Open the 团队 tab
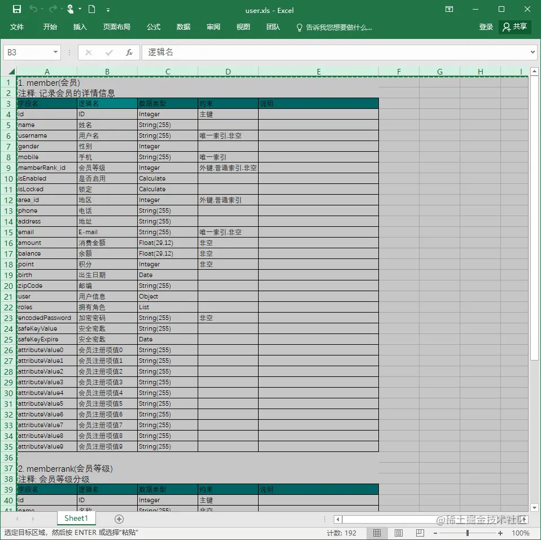This screenshot has width=541, height=540. [273, 27]
